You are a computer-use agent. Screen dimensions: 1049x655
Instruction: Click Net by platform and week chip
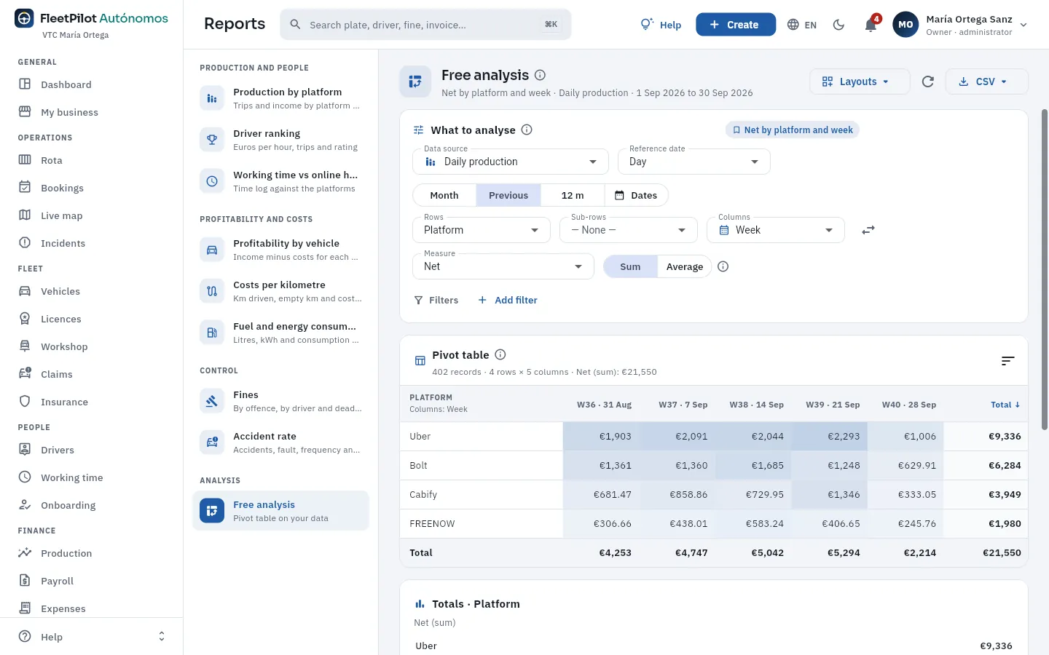[x=793, y=130]
